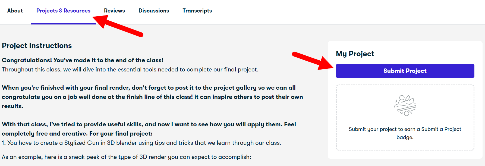Click the 'create a Stylized Gun' instruction line
The image size is (485, 166).
click(x=141, y=143)
